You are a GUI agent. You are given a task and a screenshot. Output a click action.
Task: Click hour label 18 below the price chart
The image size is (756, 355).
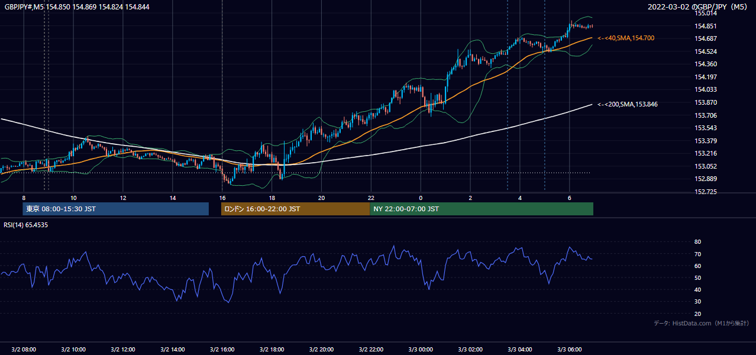tap(272, 198)
